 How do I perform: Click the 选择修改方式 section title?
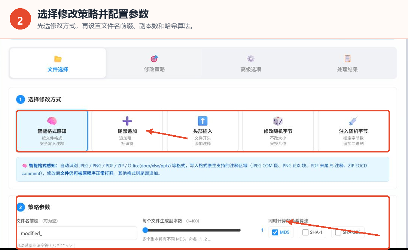pos(45,99)
